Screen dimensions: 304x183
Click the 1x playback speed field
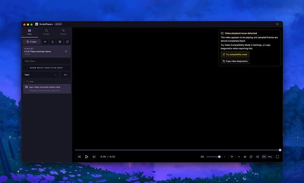click(x=232, y=157)
